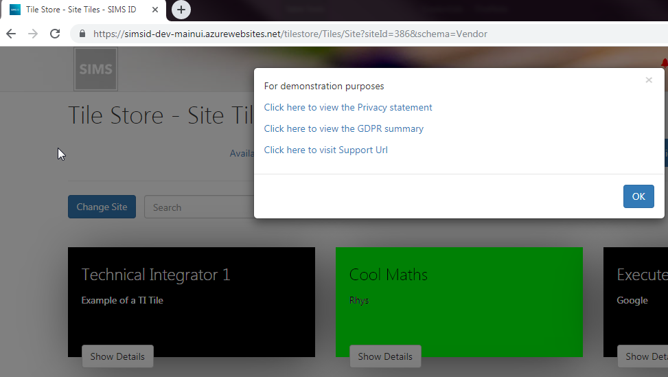Click the SIMS ID tab favicon
The height and width of the screenshot is (377, 668).
tap(15, 10)
